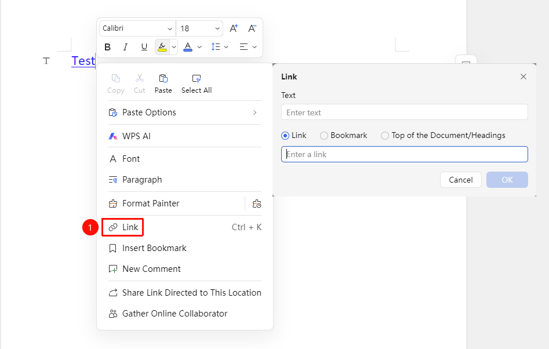Click the text alignment icon
The height and width of the screenshot is (349, 549).
click(x=243, y=47)
